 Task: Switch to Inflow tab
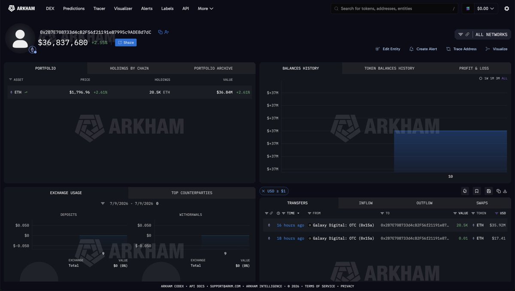[x=366, y=203]
